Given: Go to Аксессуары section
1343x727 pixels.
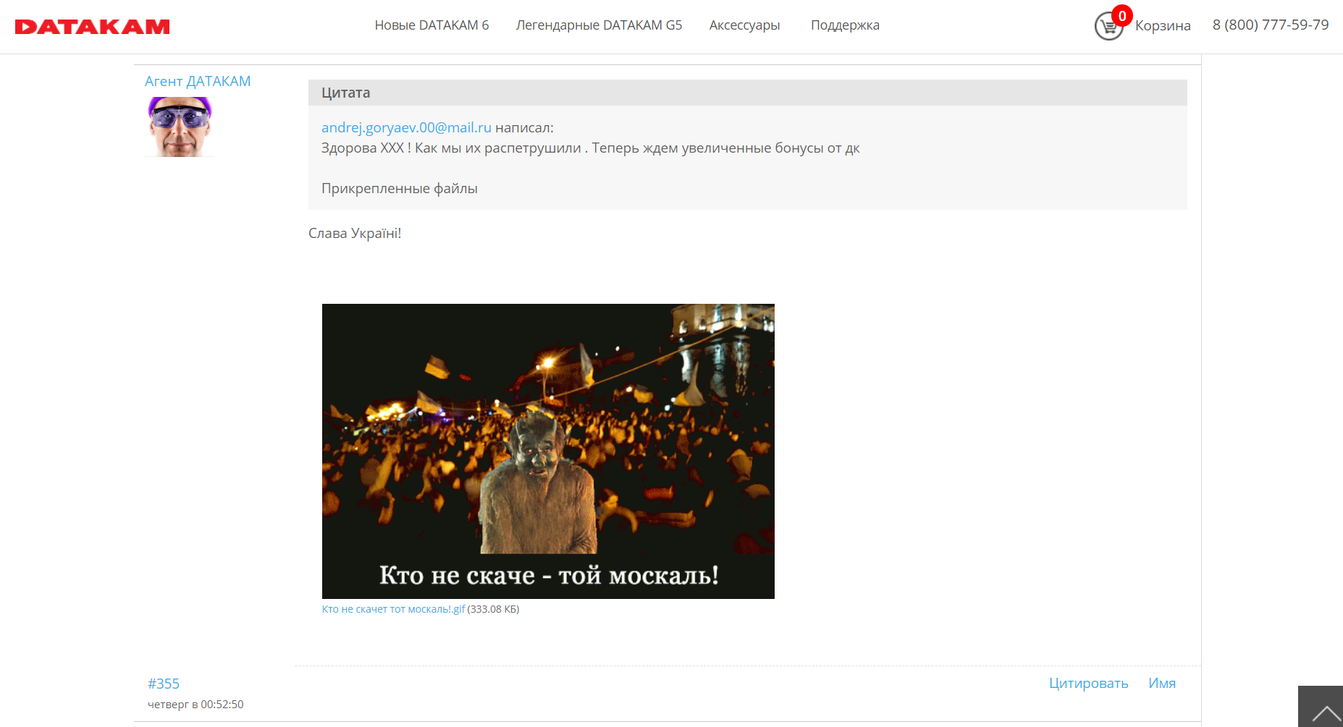Looking at the screenshot, I should (744, 25).
